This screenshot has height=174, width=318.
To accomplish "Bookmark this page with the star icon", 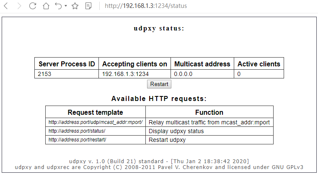I will click(x=75, y=6).
